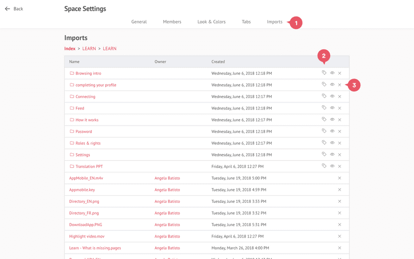Click owner Angela Batisto on AppMobile_EN.m4v row

click(x=167, y=178)
